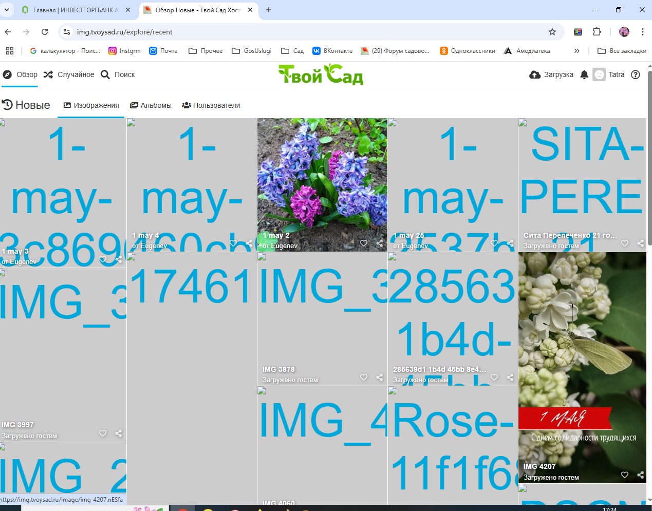This screenshot has height=511, width=652.
Task: Open the Поиск search box
Action: 117,74
